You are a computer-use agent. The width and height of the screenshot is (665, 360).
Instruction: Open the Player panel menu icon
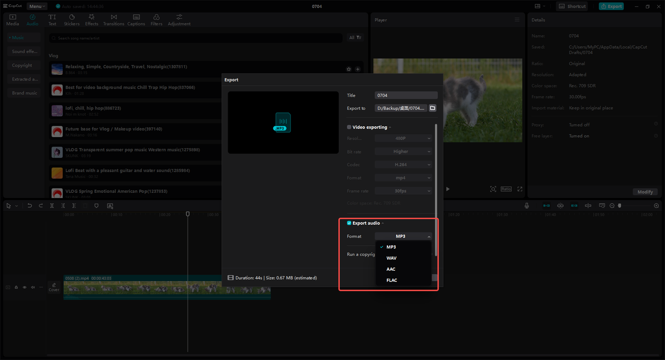[x=517, y=20]
